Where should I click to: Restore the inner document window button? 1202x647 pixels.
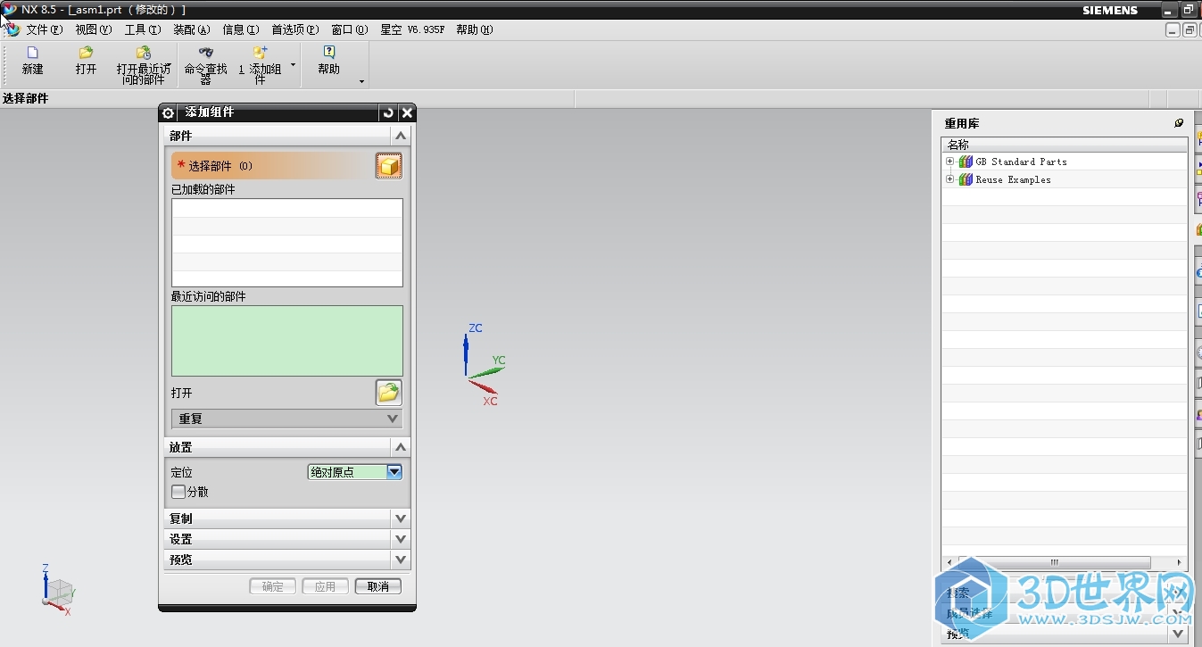point(1190,30)
